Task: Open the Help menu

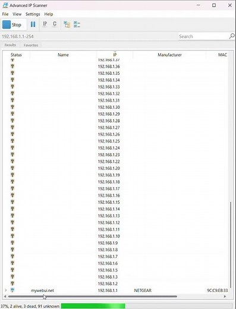Action: 49,14
